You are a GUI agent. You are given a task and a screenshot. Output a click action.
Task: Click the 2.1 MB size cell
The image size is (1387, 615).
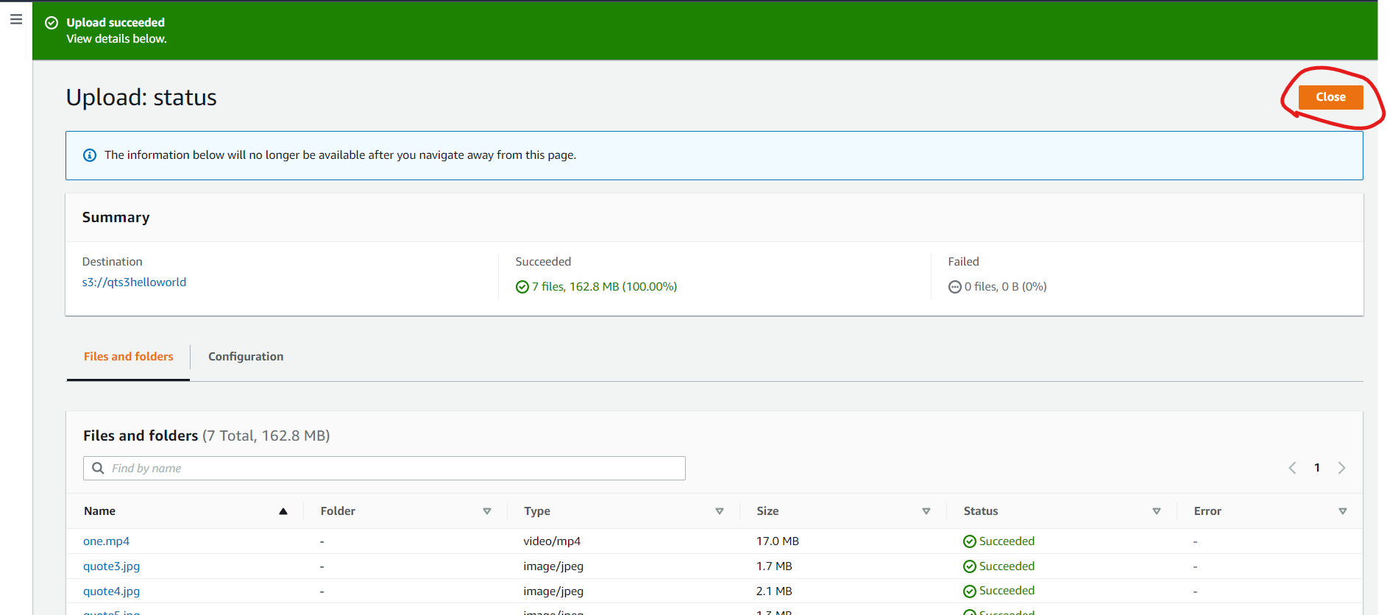(x=774, y=591)
